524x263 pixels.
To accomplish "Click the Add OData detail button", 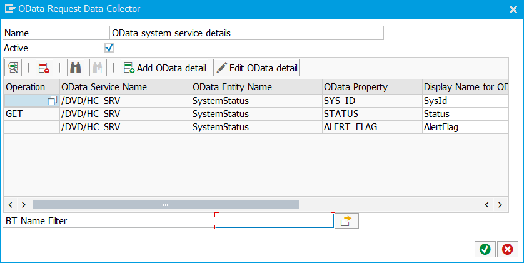I will tap(164, 68).
